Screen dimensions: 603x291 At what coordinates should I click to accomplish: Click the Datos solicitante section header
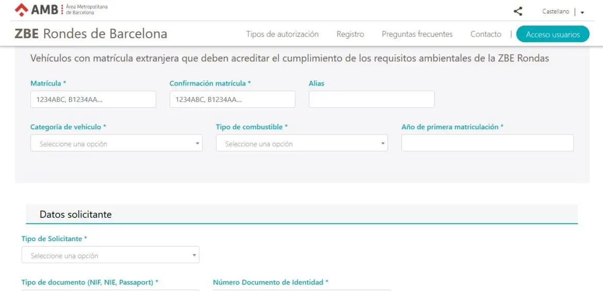(302, 214)
